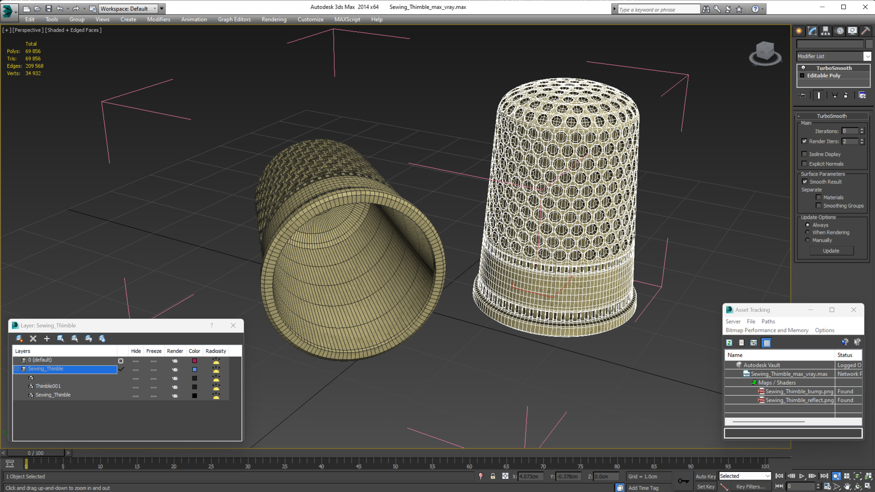Screen dimensions: 875x492
Task: Click the Selection Lock padlock icon
Action: 493,476
